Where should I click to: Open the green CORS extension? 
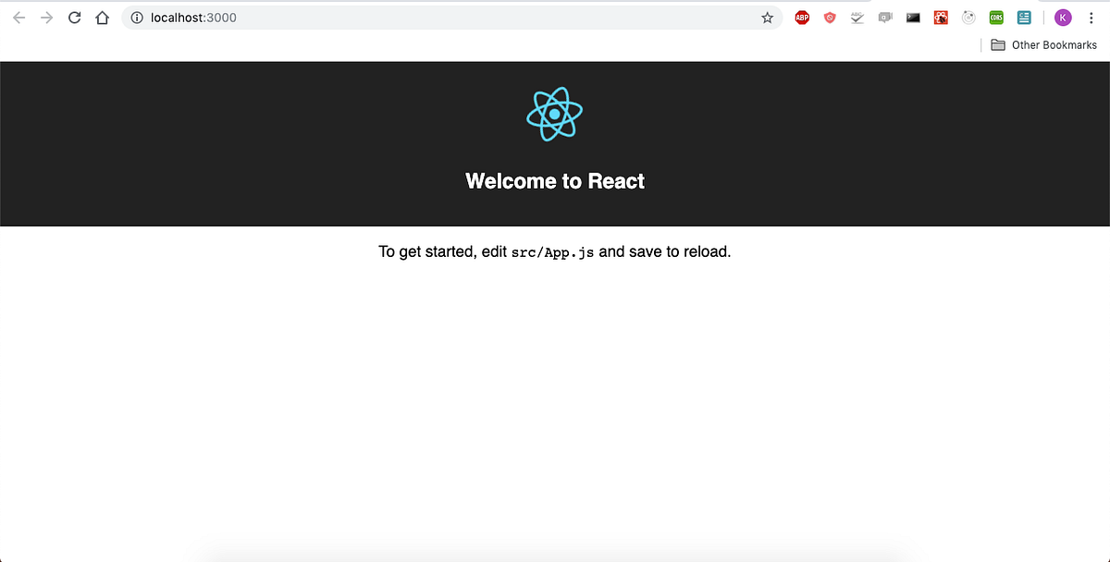point(996,17)
